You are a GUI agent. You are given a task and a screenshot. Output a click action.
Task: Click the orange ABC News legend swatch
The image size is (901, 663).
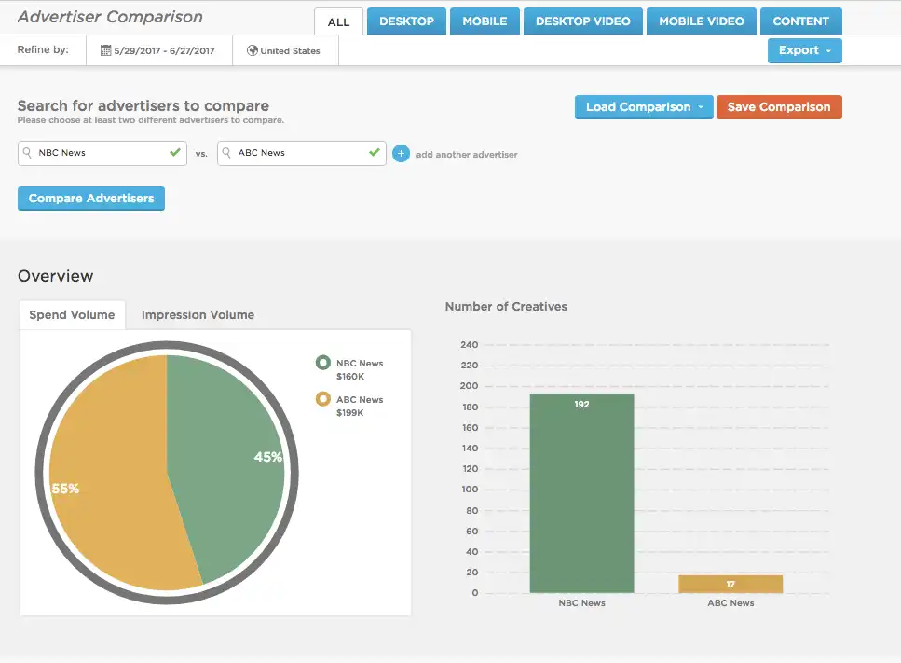pos(323,399)
